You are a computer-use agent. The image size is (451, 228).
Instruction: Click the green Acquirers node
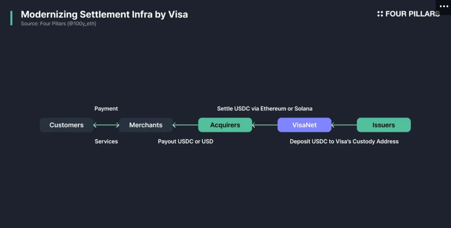225,125
